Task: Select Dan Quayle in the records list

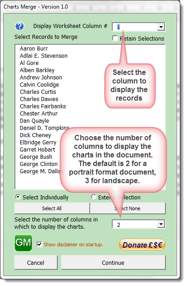Action: click(34, 121)
